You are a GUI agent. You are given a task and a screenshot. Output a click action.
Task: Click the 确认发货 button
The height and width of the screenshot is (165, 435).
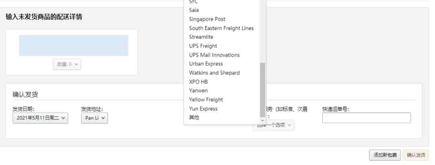(x=416, y=155)
